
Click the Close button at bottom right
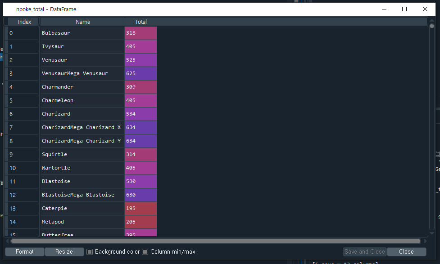(406, 252)
